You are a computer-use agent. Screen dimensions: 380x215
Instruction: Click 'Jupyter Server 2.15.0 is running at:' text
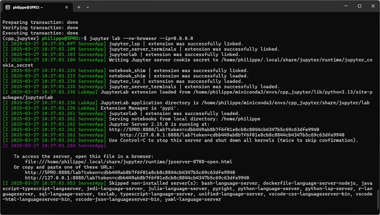tap(159, 124)
